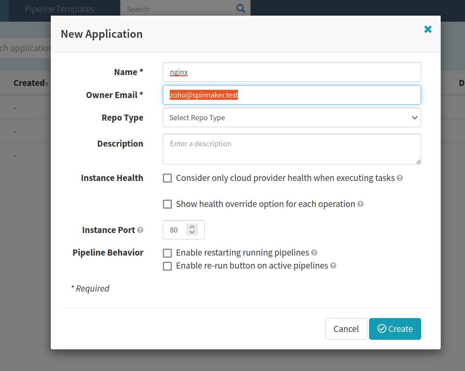Screen dimensions: 465x371
Task: Enable cloud provider health only checkbox
Action: tap(167, 178)
